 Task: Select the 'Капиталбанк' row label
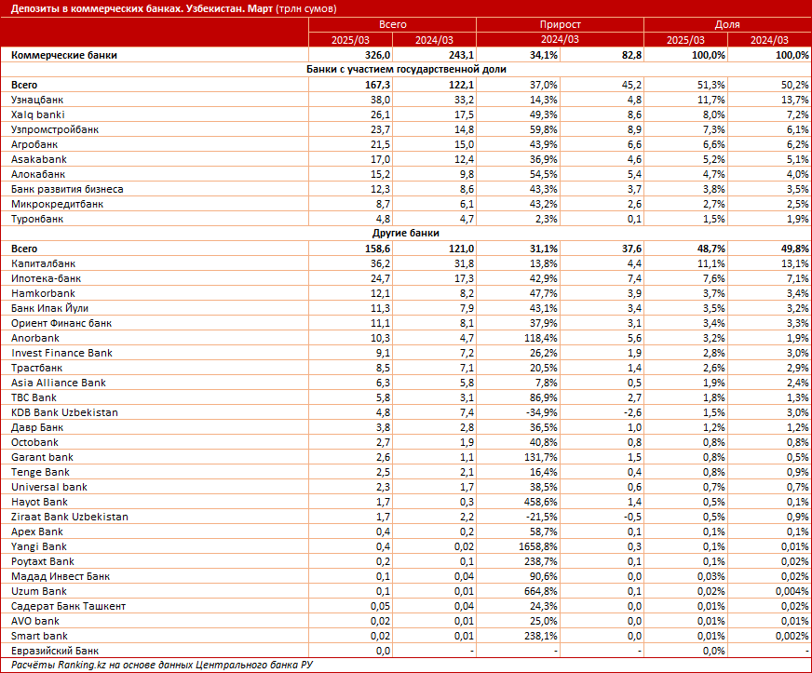(43, 263)
